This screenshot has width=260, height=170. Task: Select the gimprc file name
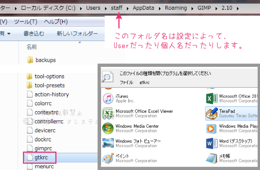[x=43, y=149]
